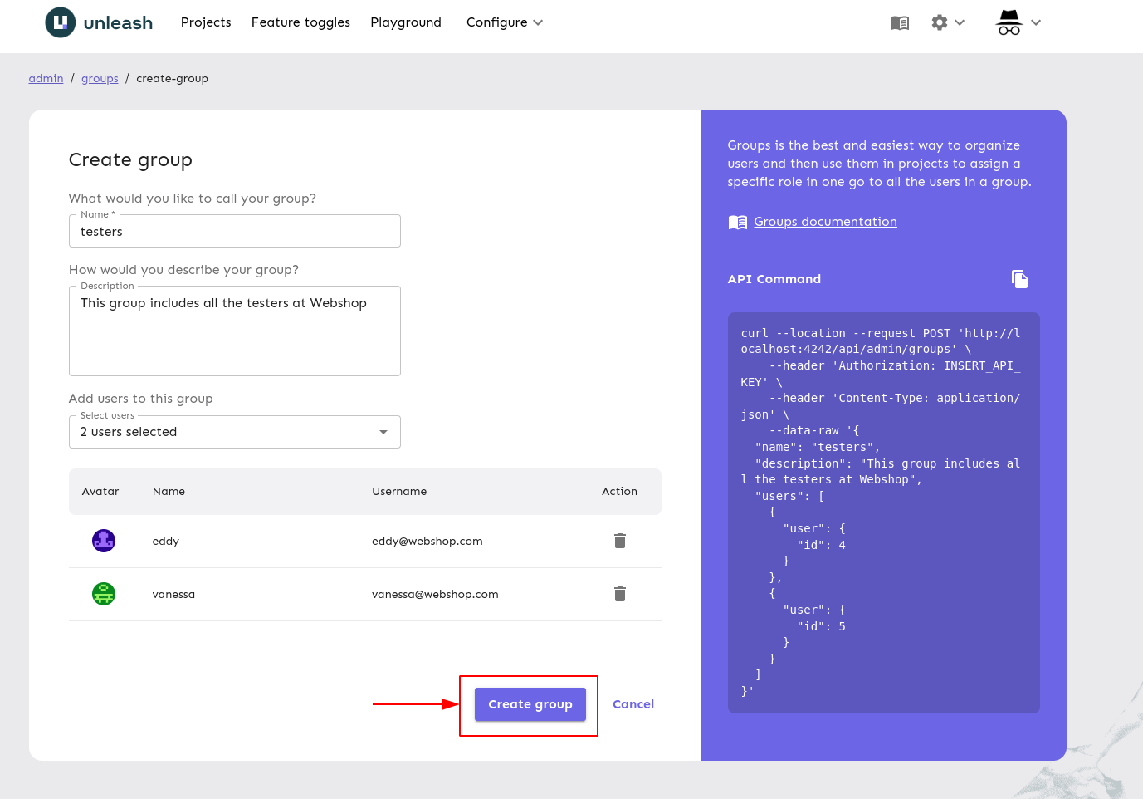Open the user profile avatar menu

[x=1009, y=22]
